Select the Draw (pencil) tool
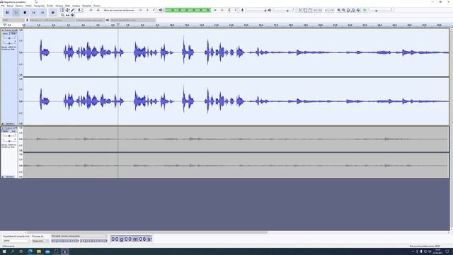This screenshot has width=453, height=255. coord(72,10)
